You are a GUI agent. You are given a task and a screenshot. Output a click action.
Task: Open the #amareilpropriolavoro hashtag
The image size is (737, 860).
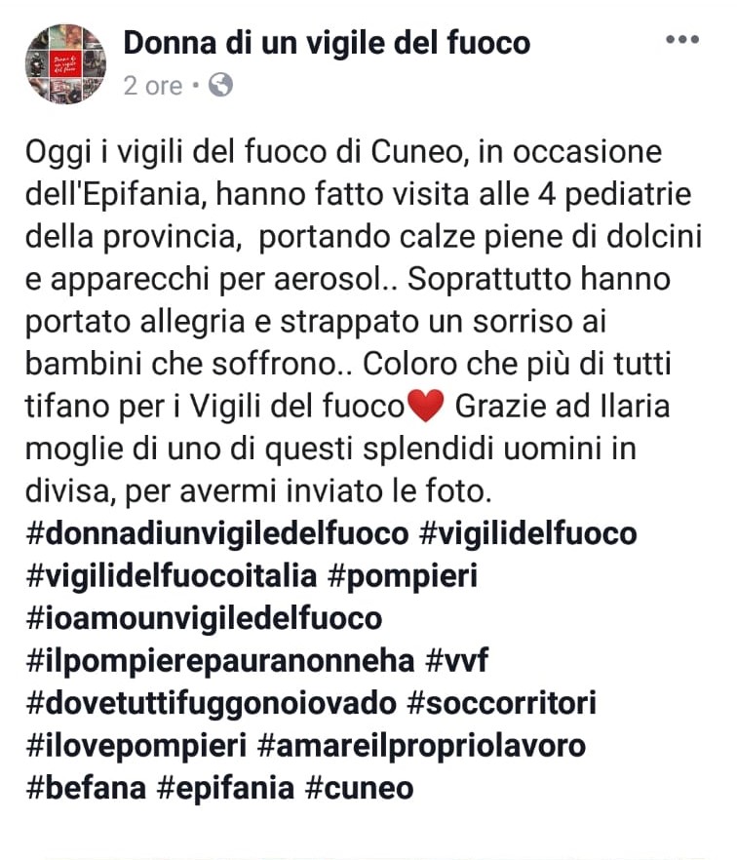tap(422, 747)
